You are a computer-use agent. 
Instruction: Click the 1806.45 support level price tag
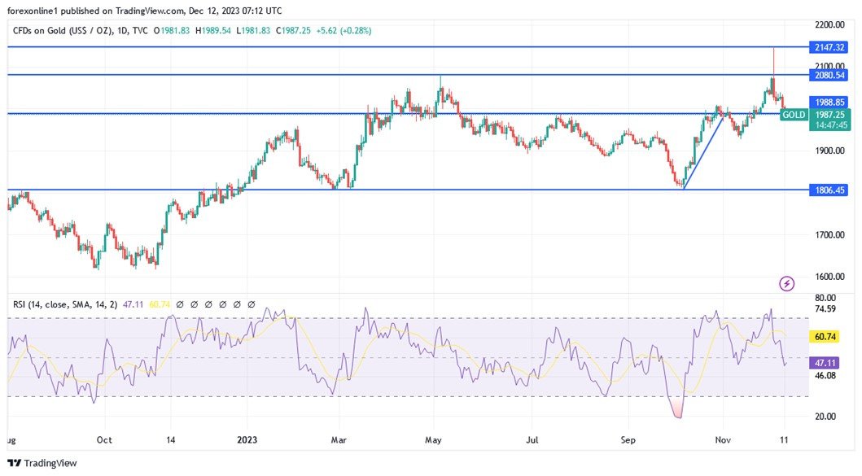click(x=829, y=189)
